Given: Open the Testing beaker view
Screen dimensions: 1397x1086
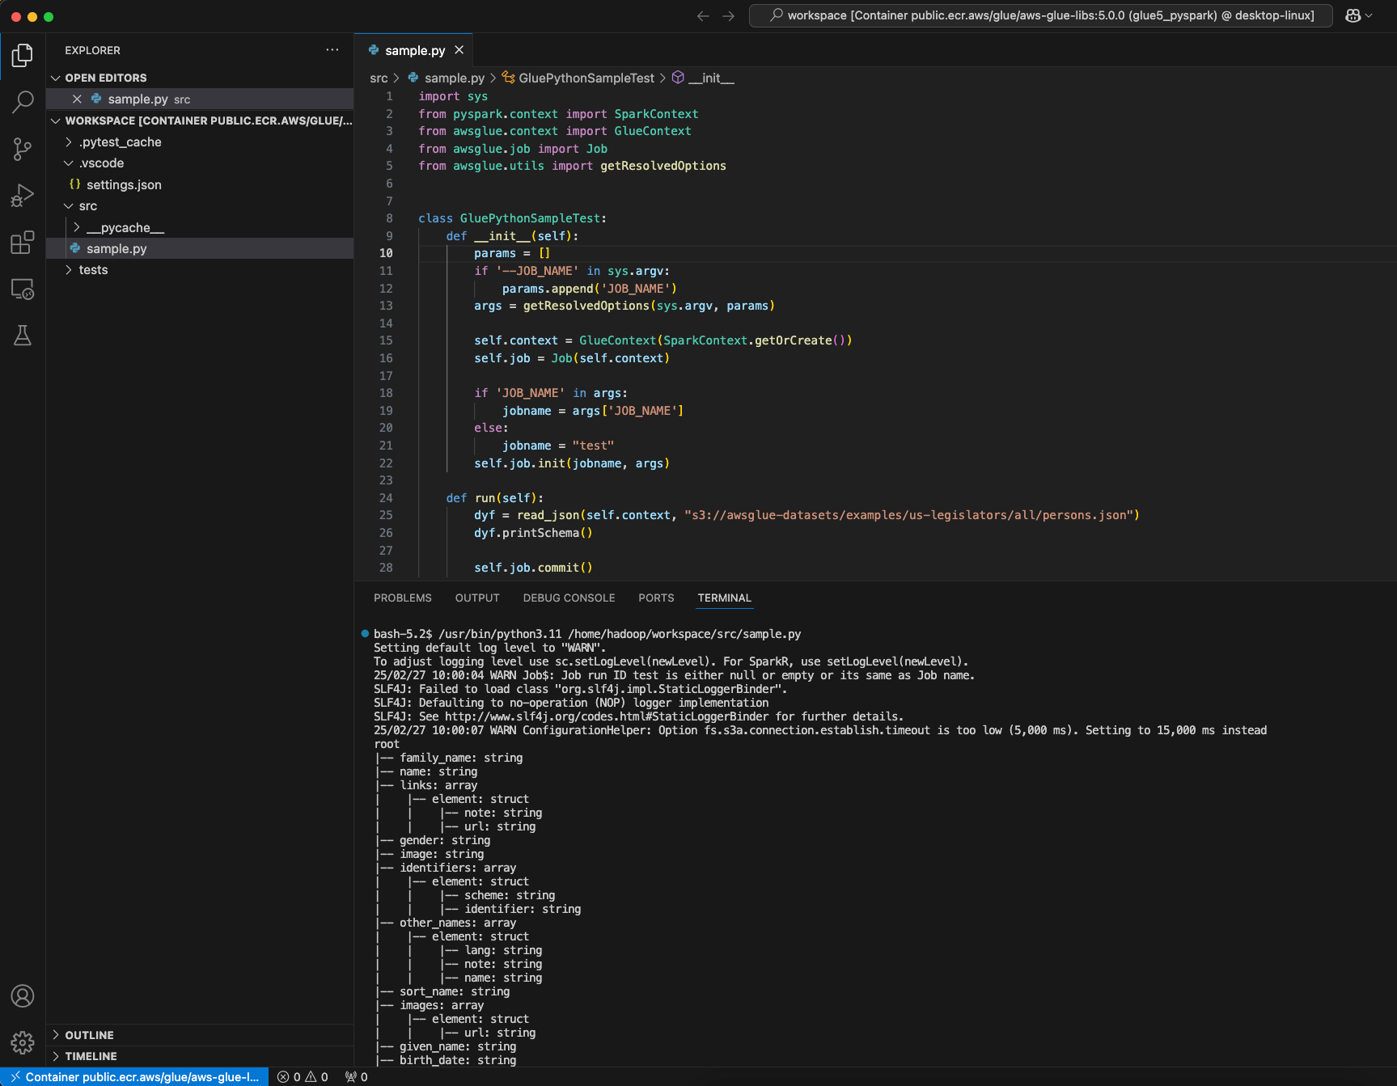Looking at the screenshot, I should pyautogui.click(x=23, y=336).
